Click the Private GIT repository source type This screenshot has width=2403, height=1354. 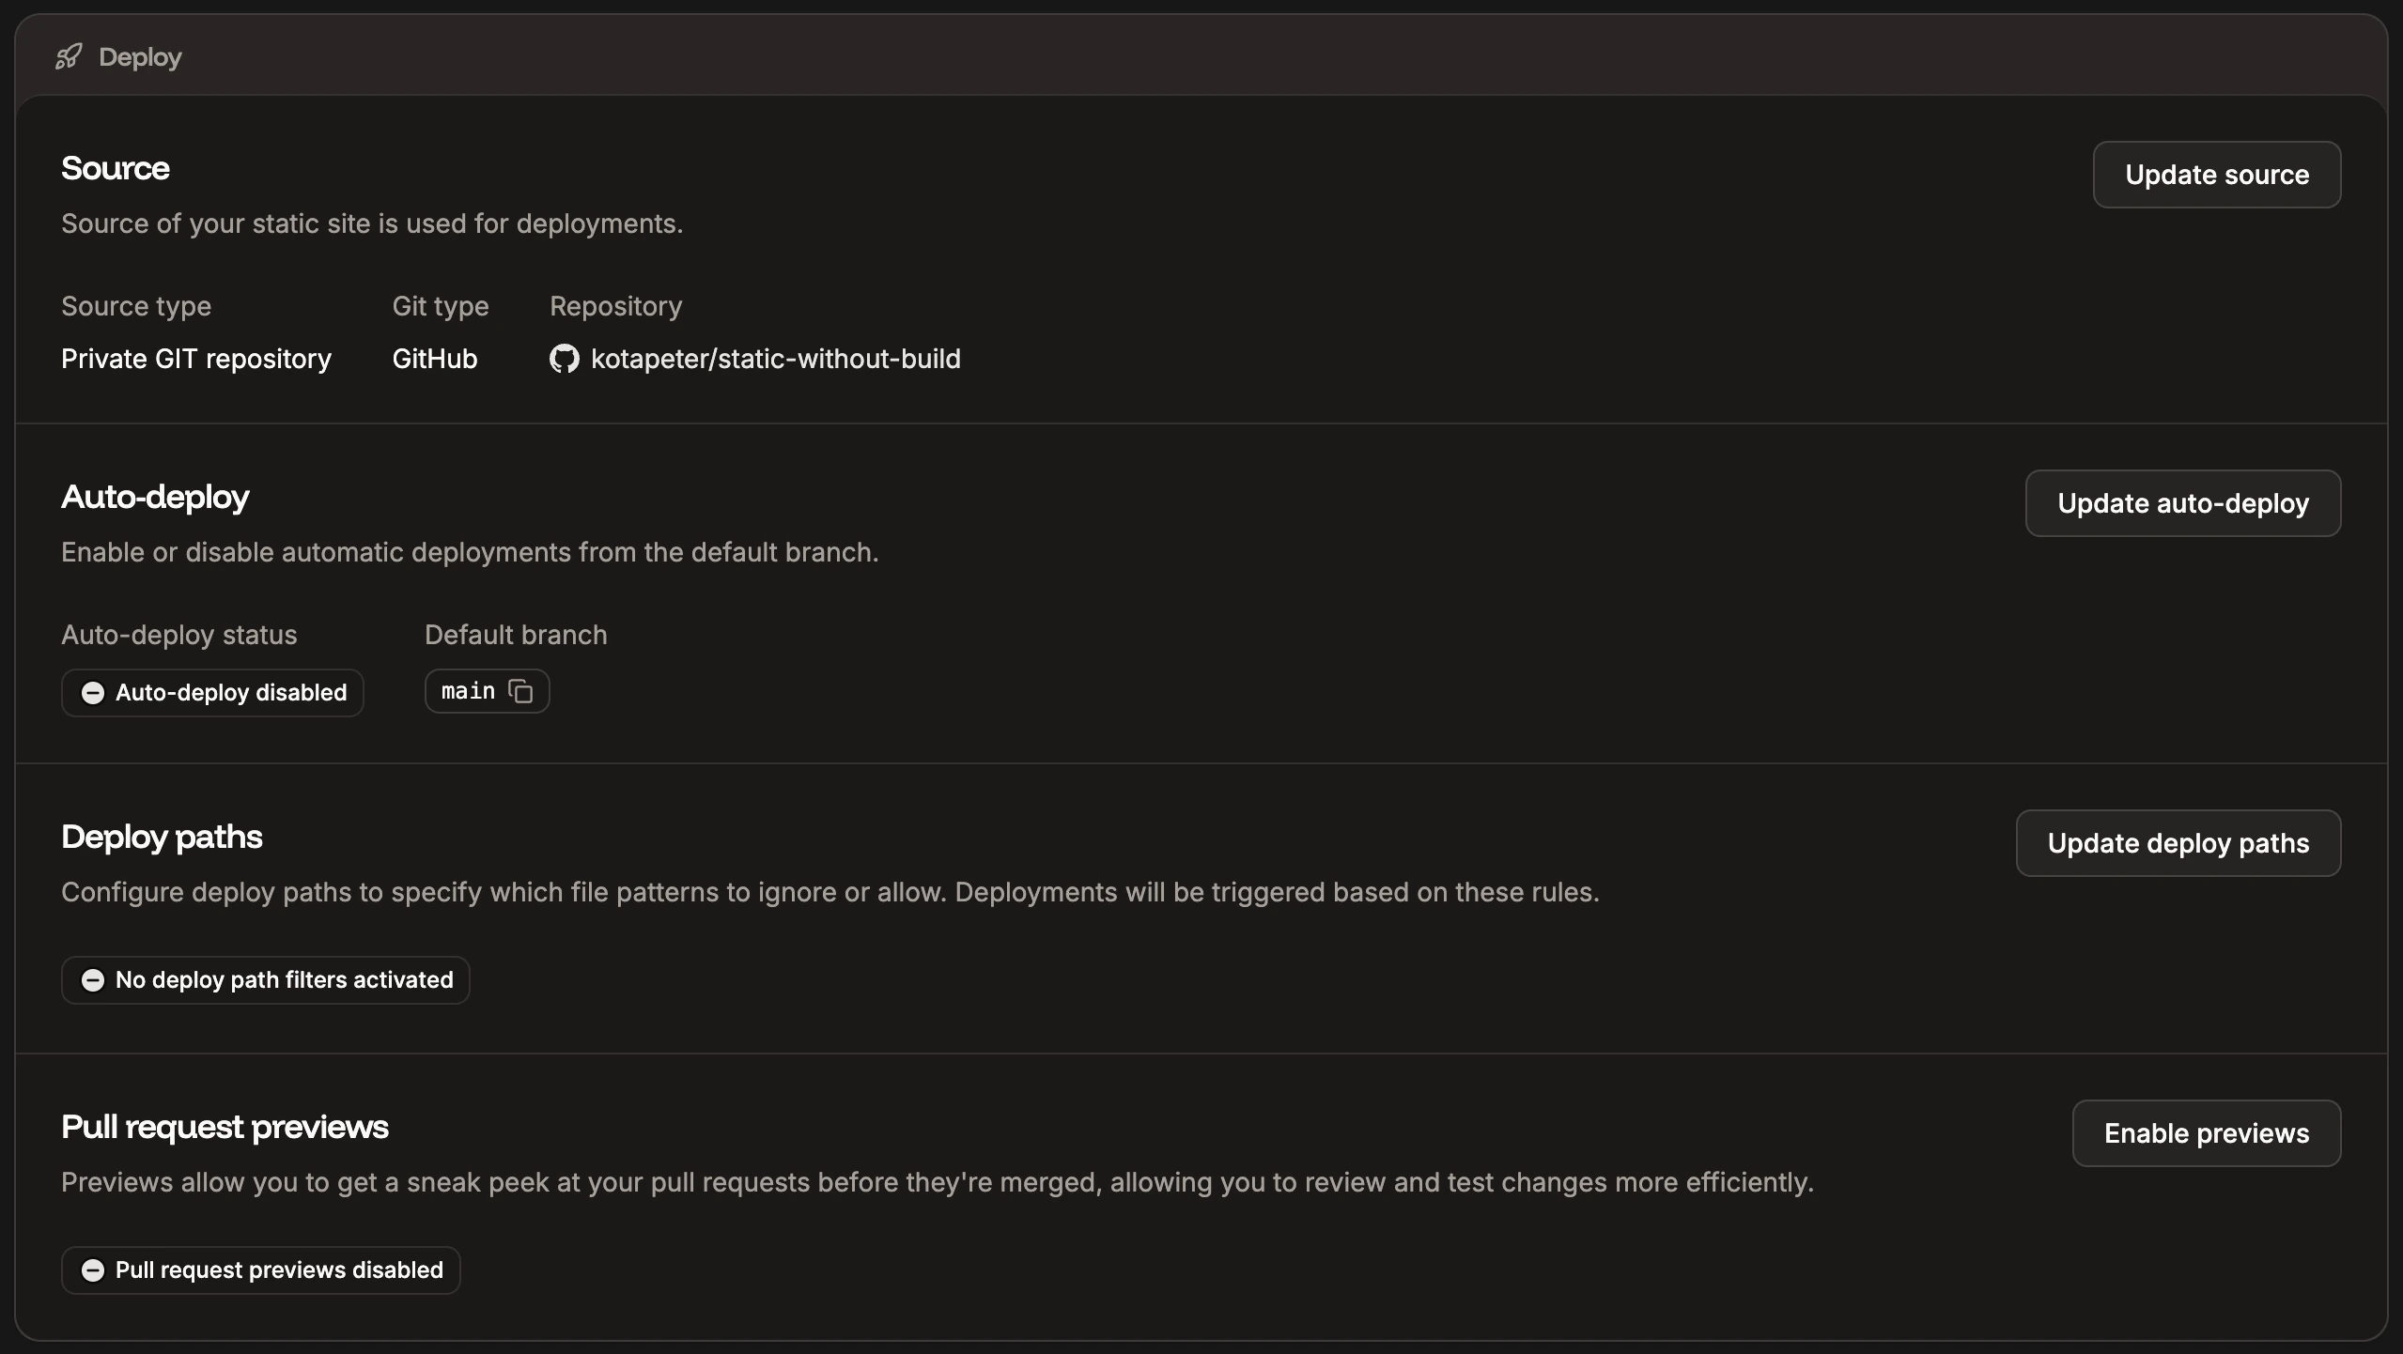(196, 359)
